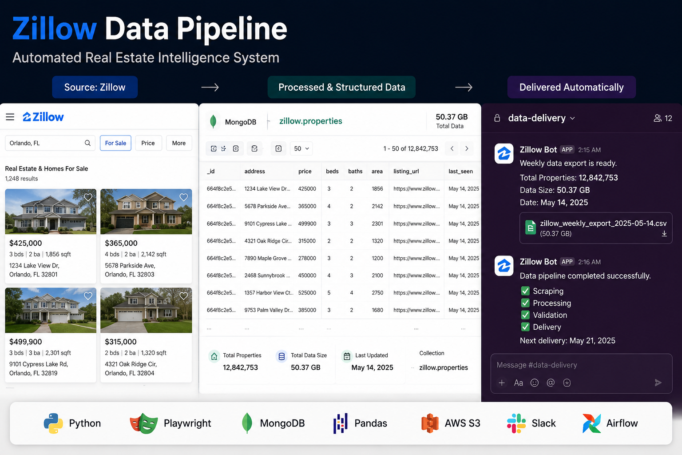The width and height of the screenshot is (682, 455).
Task: Favorite the $425,000 listing heart
Action: point(88,197)
